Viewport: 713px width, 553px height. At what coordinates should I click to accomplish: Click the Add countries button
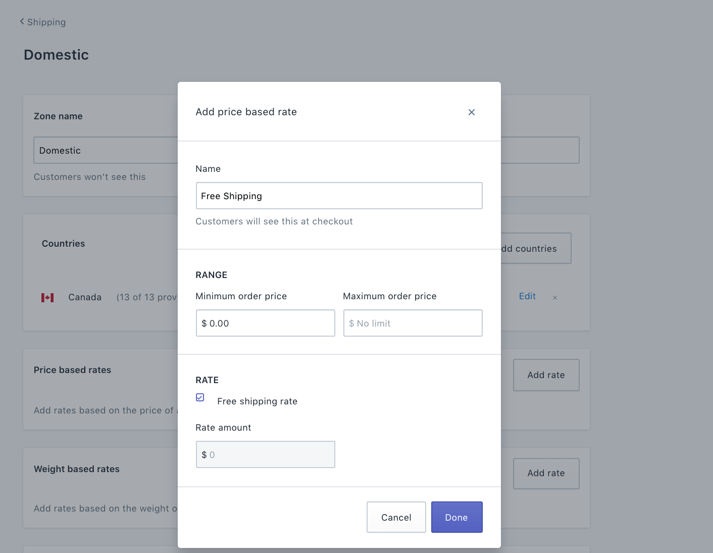pyautogui.click(x=535, y=248)
